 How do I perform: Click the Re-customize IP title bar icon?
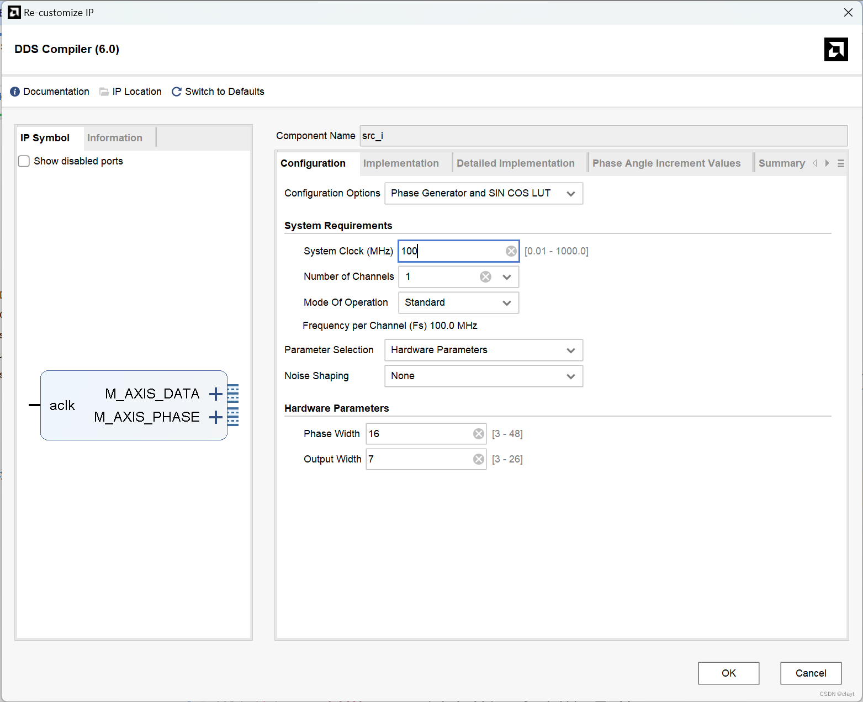tap(14, 12)
